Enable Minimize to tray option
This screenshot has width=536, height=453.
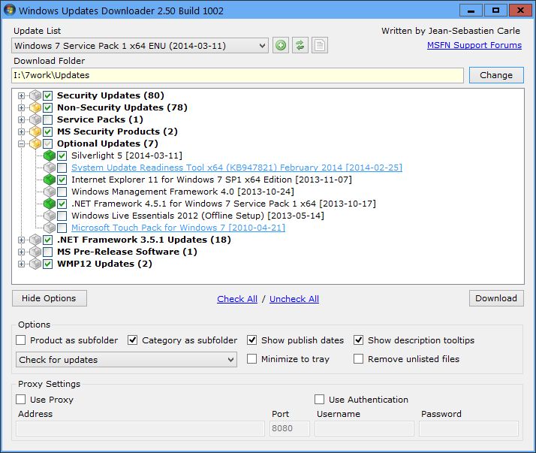[x=252, y=359]
